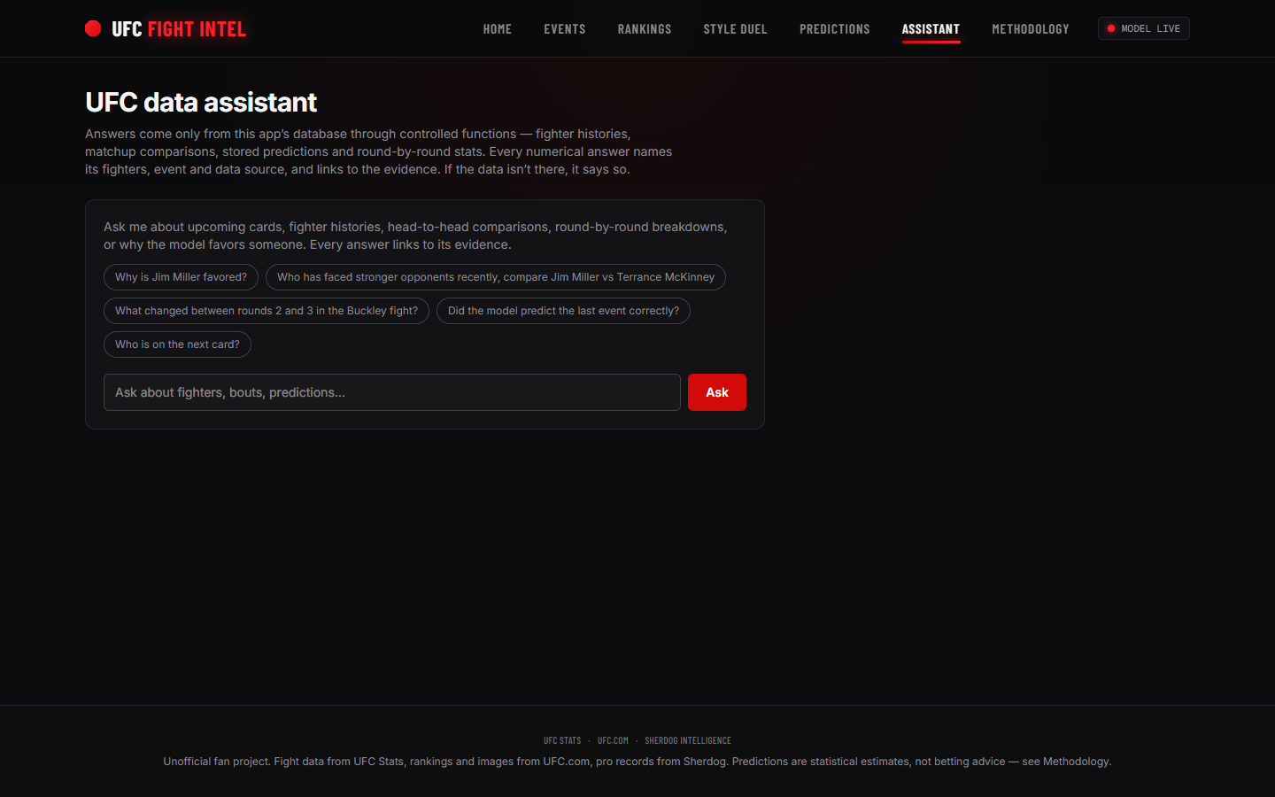
Task: Go to the Home nav item
Action: 498,29
